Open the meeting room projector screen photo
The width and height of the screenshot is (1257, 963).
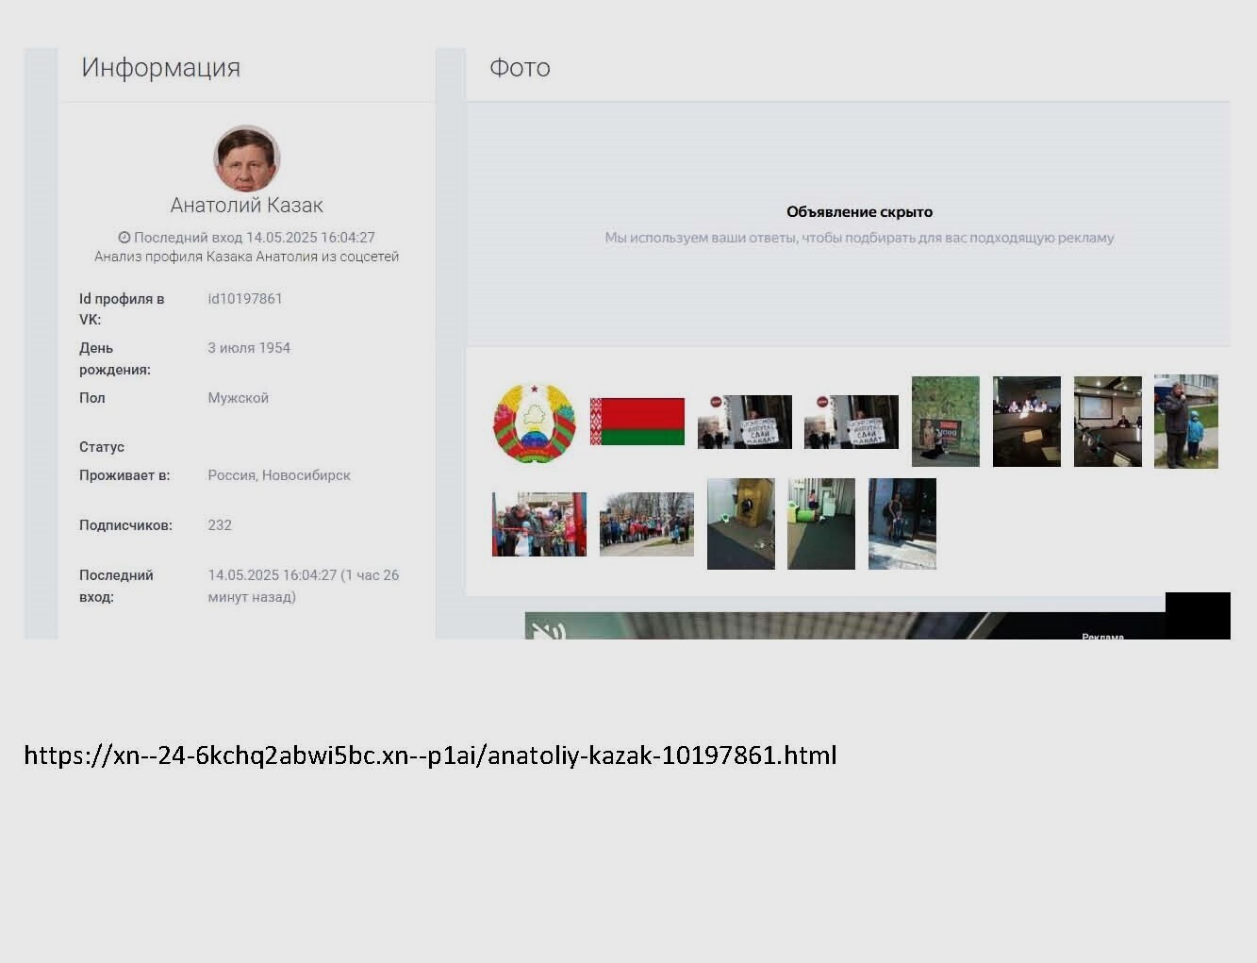click(x=1108, y=422)
